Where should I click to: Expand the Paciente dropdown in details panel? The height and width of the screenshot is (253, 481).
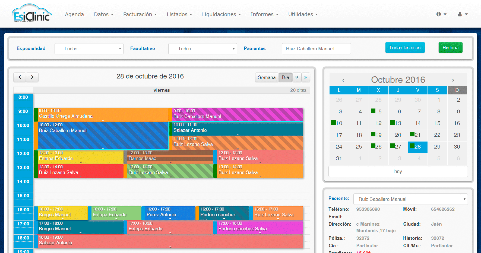pyautogui.click(x=410, y=199)
